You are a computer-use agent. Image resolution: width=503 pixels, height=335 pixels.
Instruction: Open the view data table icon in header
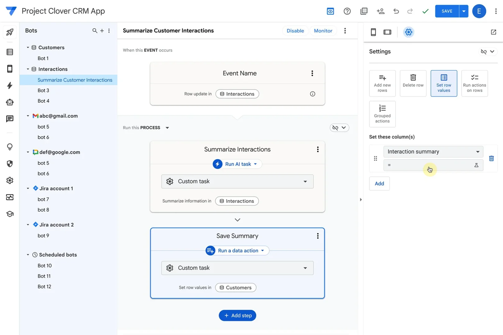(364, 11)
